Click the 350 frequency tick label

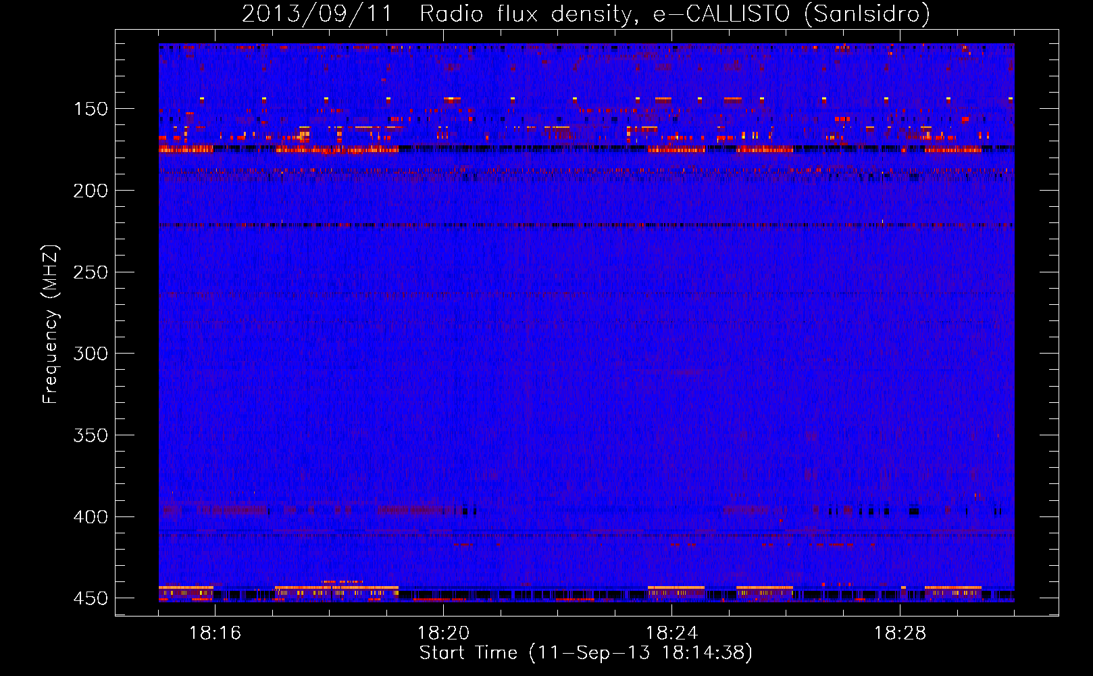(x=91, y=435)
